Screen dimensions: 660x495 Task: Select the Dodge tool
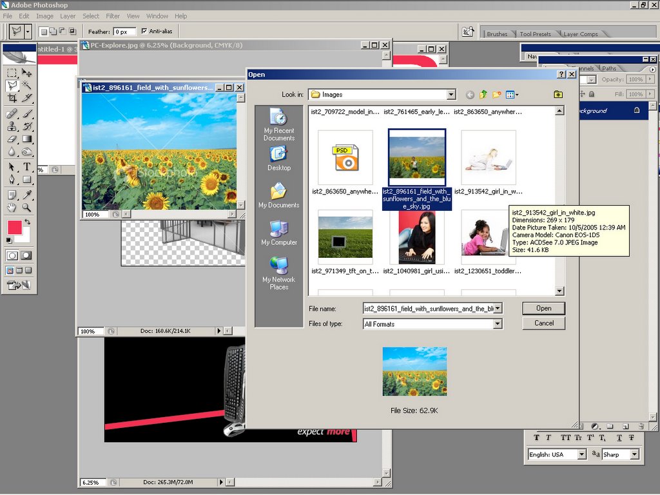click(x=26, y=152)
